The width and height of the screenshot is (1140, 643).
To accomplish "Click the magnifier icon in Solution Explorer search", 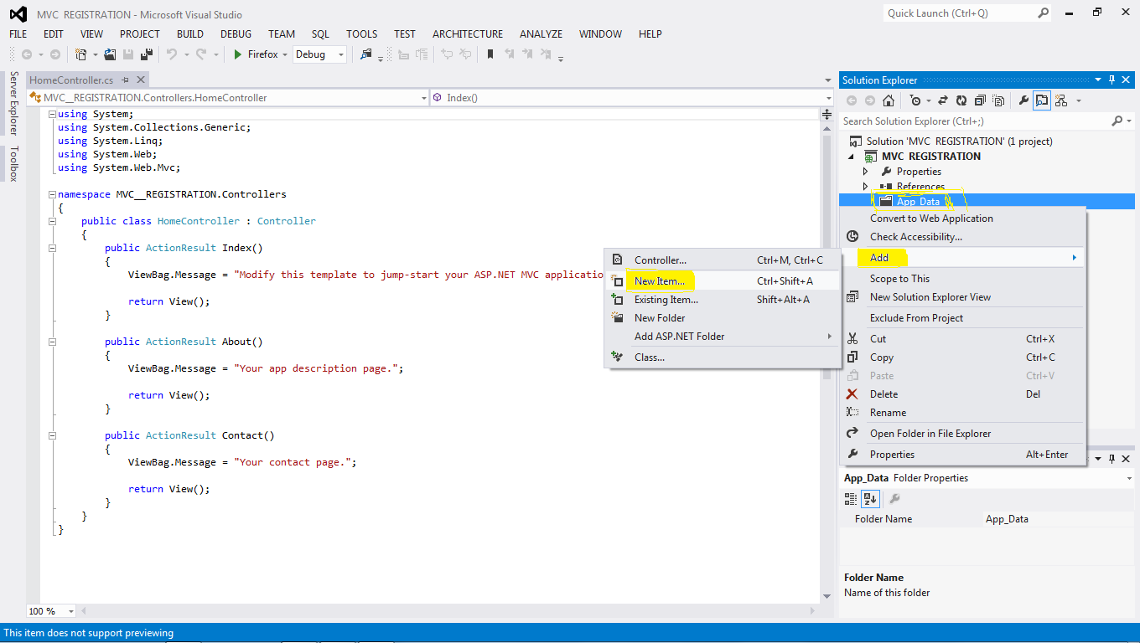I will [1117, 121].
